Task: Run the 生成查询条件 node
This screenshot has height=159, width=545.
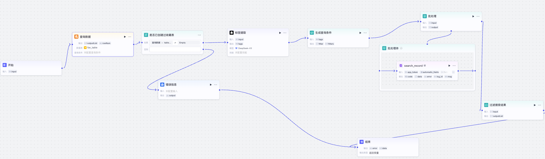Action: click(x=360, y=33)
